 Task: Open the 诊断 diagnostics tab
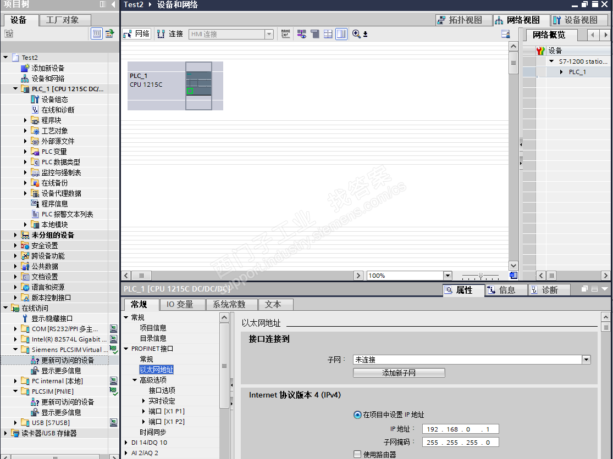(549, 290)
